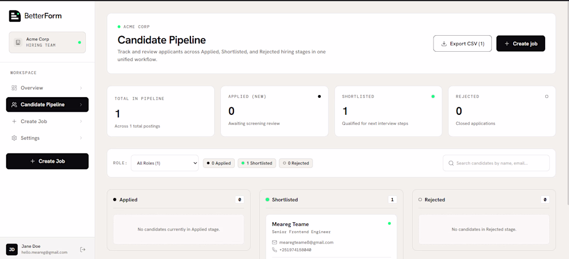Click the search candidates input field
Screen dimensions: 569x259
pyautogui.click(x=496, y=163)
